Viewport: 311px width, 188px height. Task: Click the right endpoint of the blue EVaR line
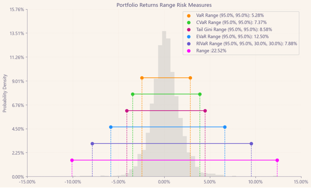[225, 127]
